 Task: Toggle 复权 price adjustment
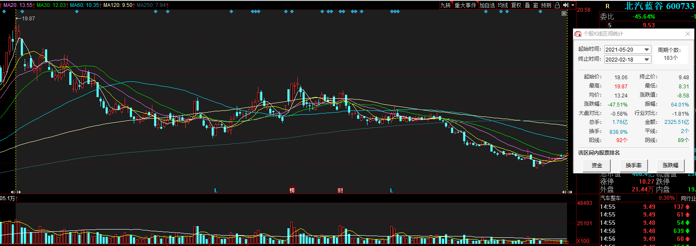point(516,5)
